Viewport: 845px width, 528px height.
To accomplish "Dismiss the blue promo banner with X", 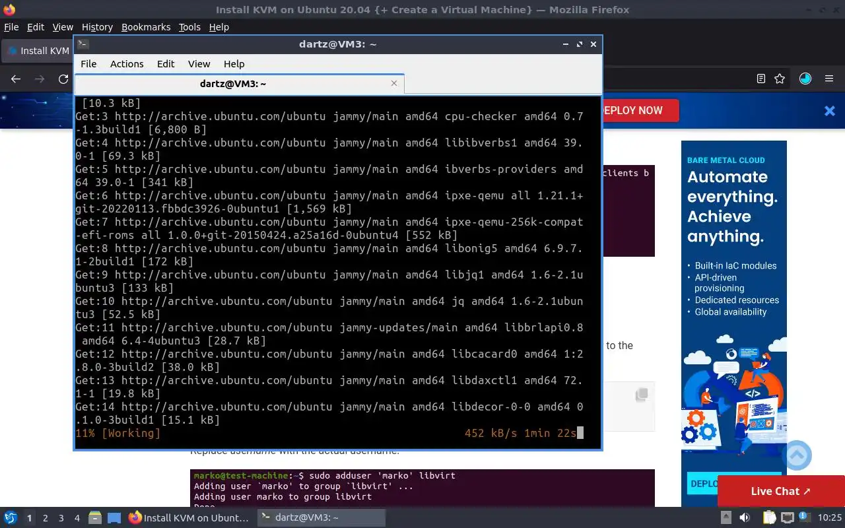I will click(830, 111).
